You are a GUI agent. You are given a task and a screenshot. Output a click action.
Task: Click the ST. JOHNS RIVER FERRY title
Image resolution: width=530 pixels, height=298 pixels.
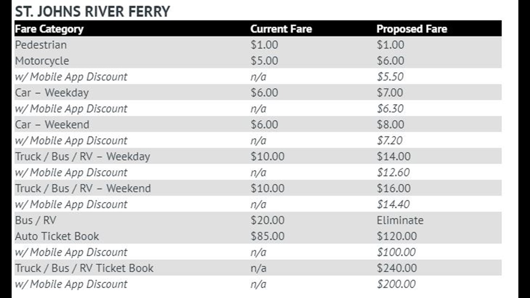92,12
